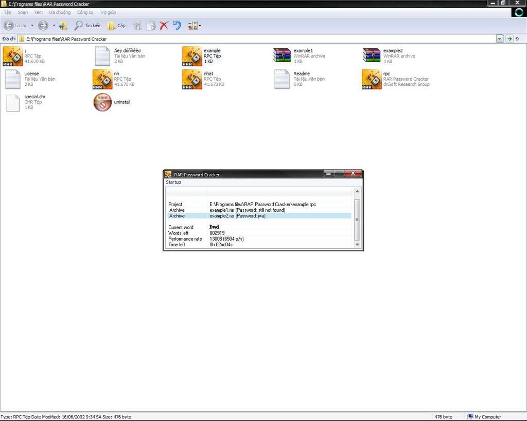Select the Project example.rpc row

[x=259, y=204]
